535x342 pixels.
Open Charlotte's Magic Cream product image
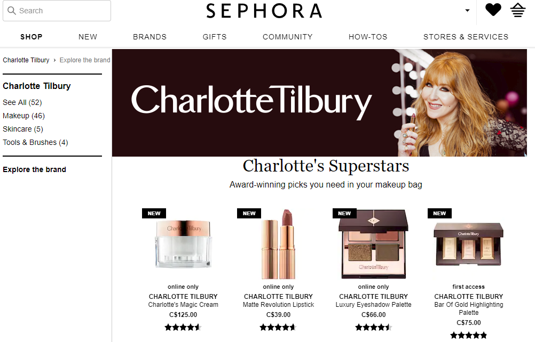pyautogui.click(x=183, y=243)
